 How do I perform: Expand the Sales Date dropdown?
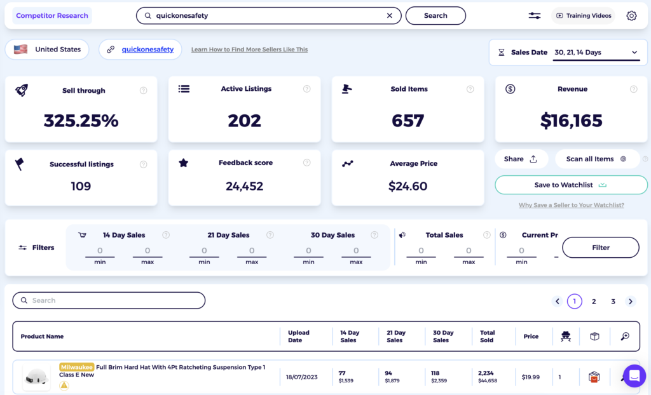[x=596, y=53]
